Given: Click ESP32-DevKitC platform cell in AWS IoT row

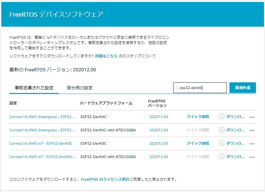Looking at the screenshot, I should 93,143.
